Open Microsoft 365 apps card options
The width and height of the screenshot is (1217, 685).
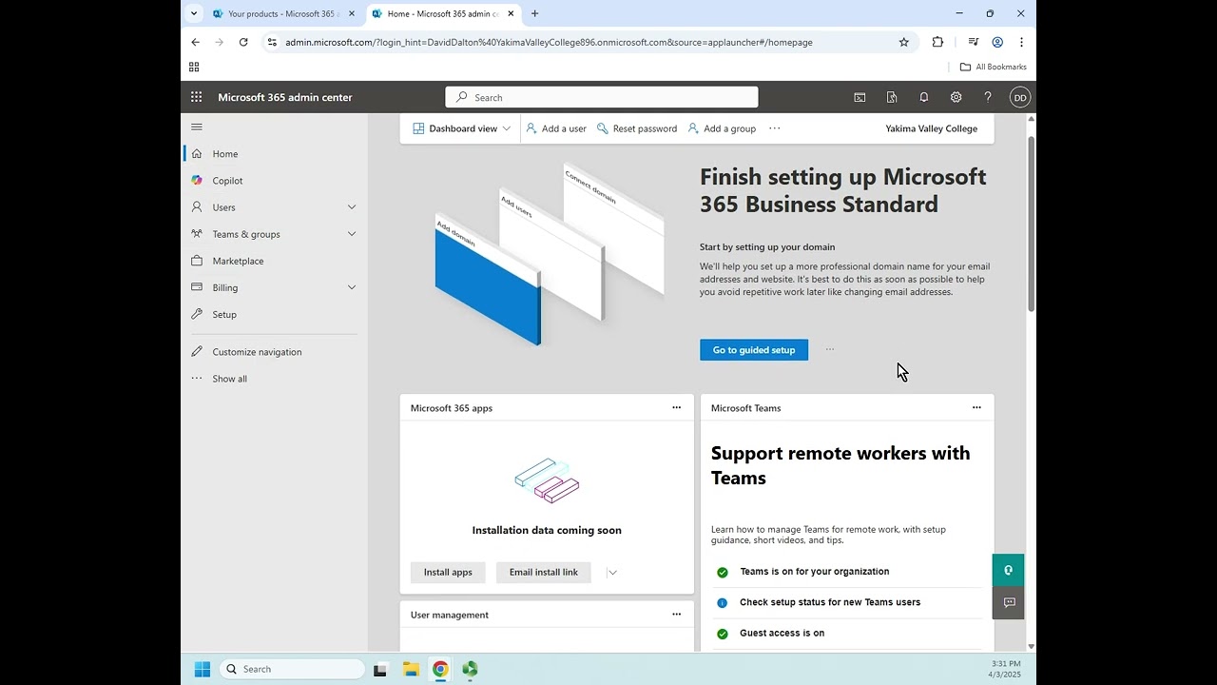pyautogui.click(x=677, y=407)
